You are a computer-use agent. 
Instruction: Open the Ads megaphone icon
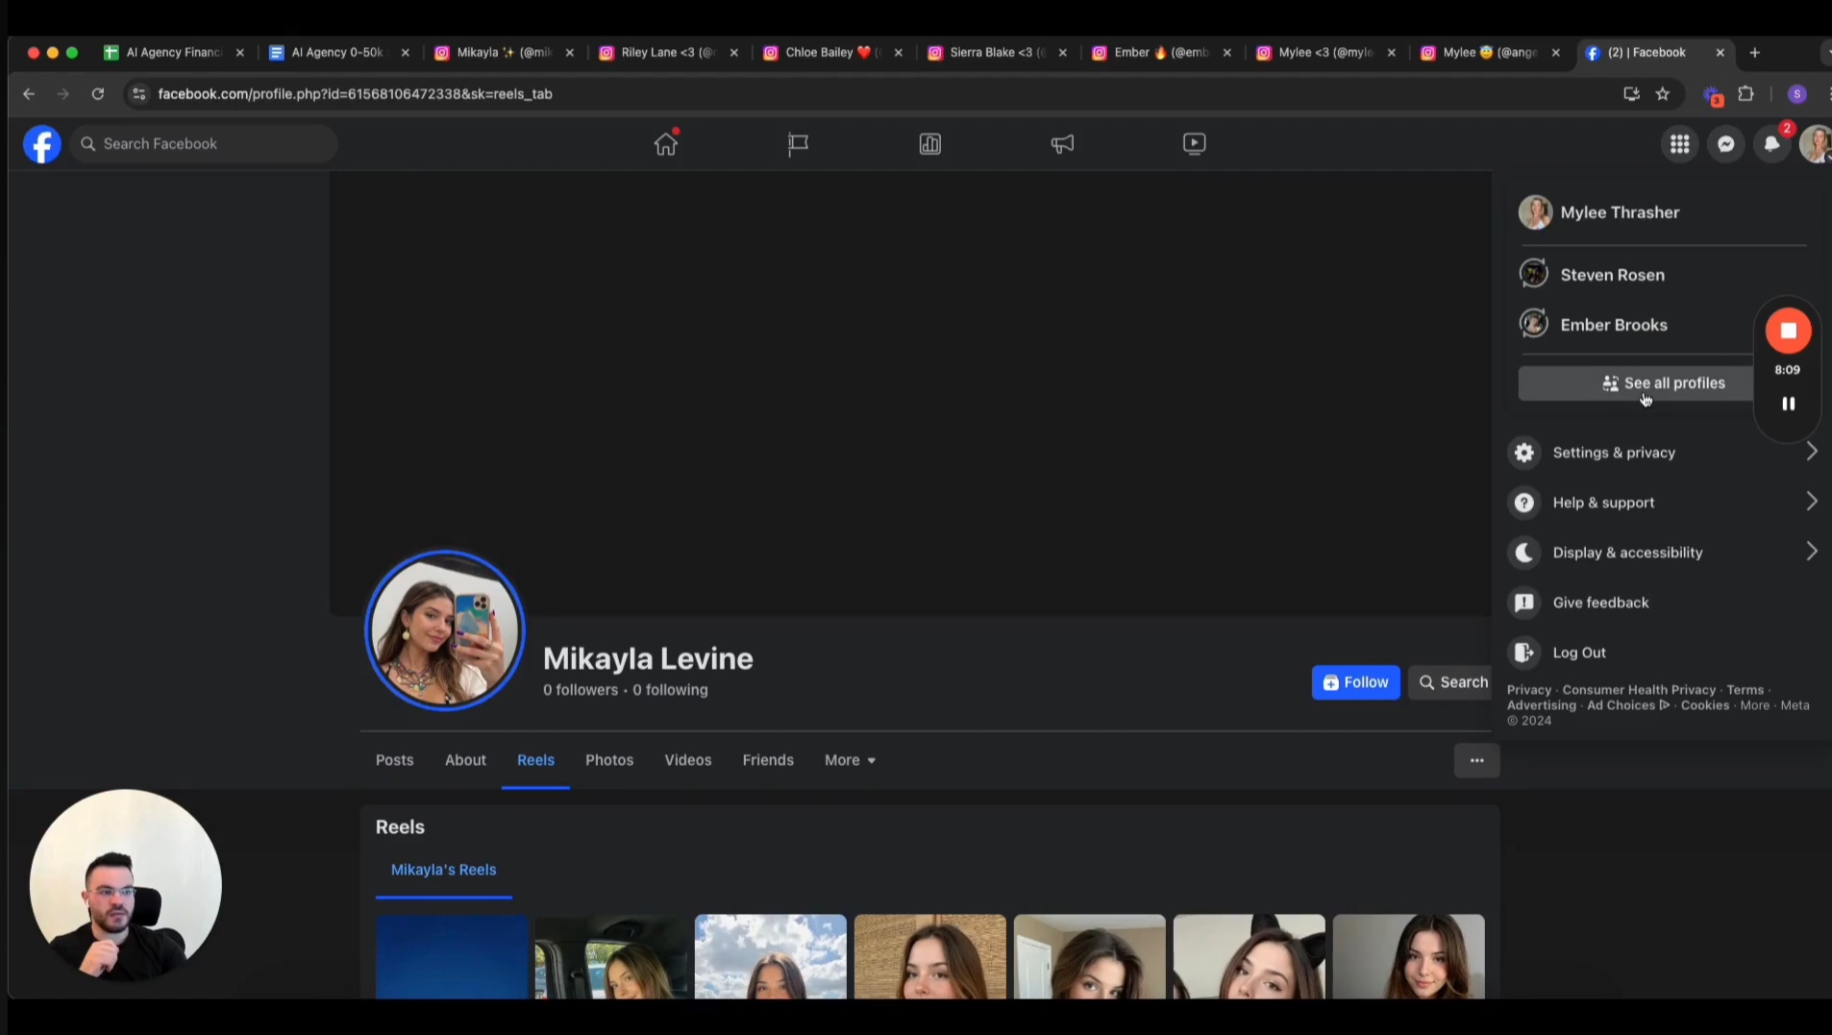[x=1062, y=144]
